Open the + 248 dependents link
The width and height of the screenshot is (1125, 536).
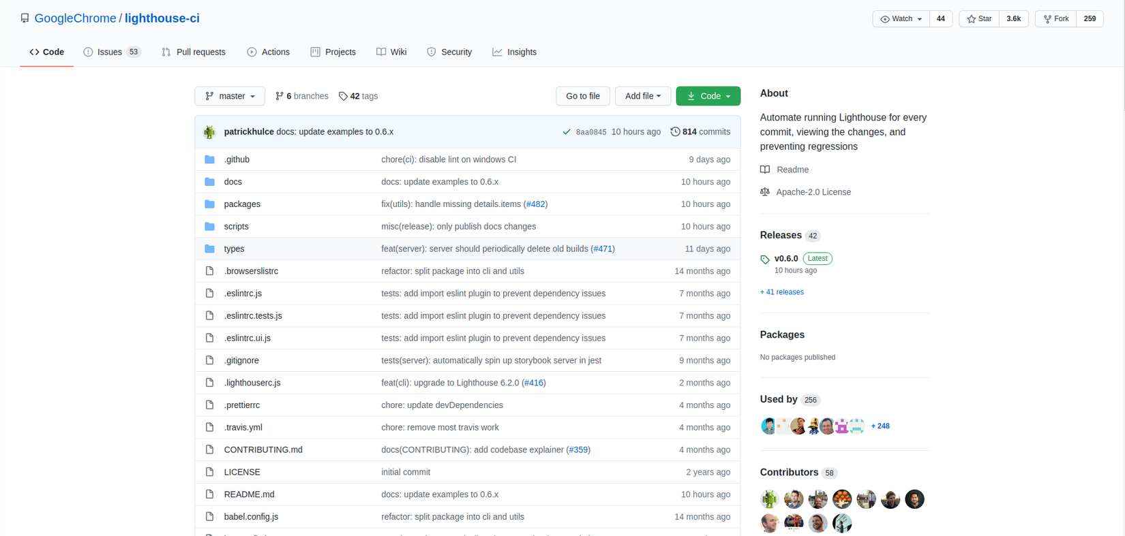tap(880, 426)
